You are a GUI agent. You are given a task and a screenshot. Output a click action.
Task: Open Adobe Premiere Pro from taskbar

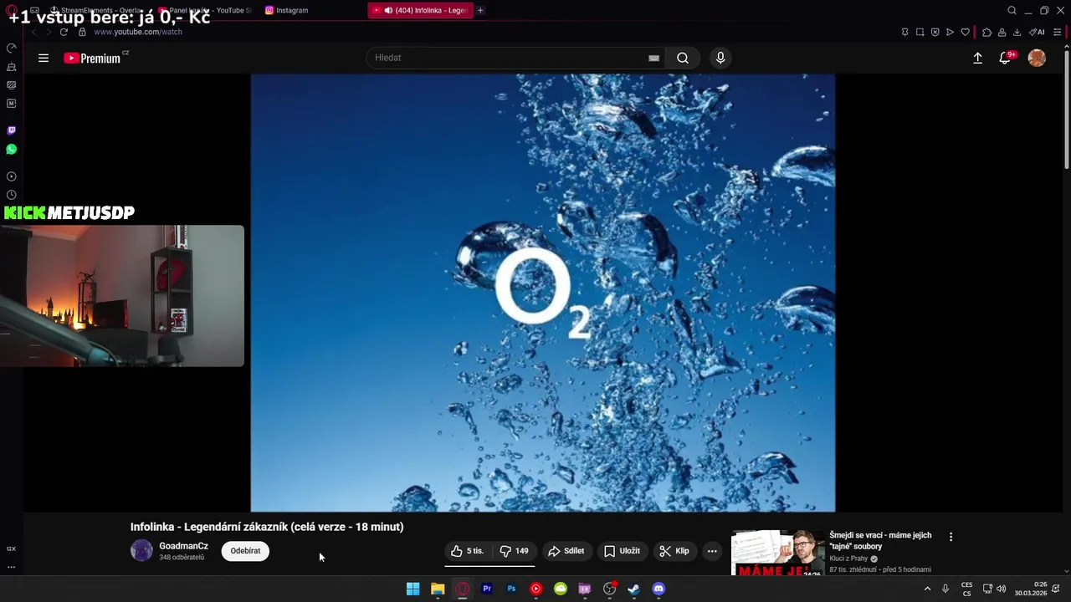click(486, 589)
